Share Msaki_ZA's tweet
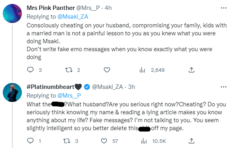Image resolution: width=233 pixels, height=148 pixels. (191, 141)
